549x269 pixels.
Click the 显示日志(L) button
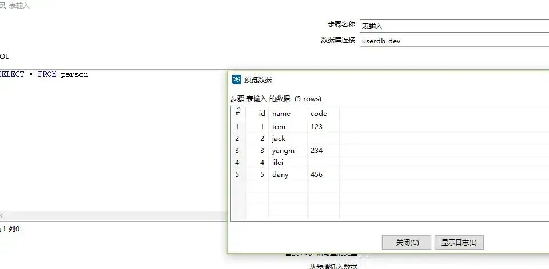(x=459, y=242)
